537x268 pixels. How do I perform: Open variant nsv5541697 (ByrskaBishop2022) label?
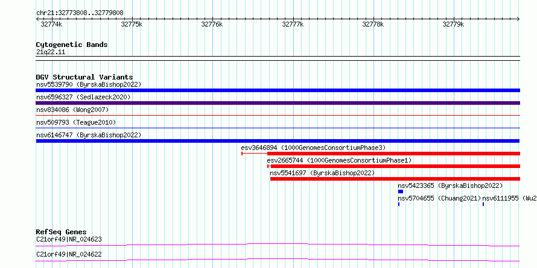pyautogui.click(x=323, y=173)
